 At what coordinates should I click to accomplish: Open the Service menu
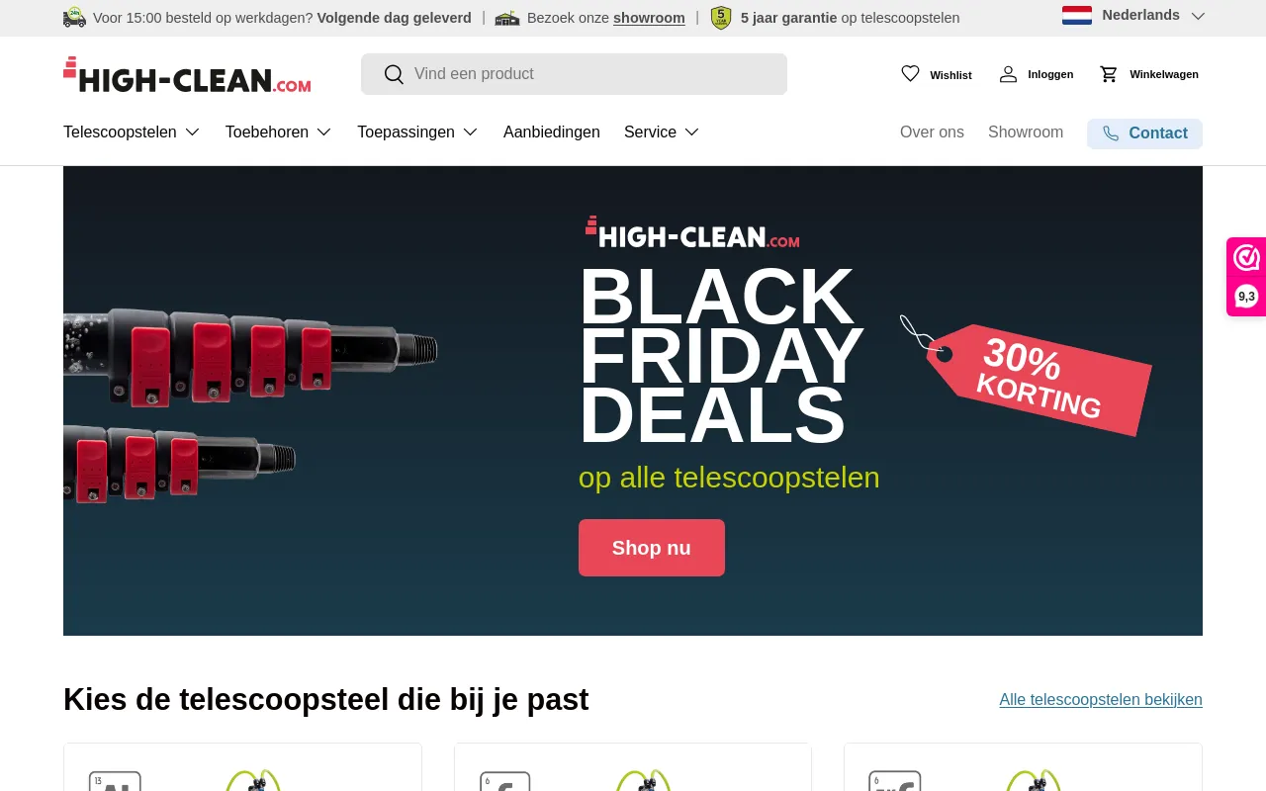pyautogui.click(x=662, y=132)
